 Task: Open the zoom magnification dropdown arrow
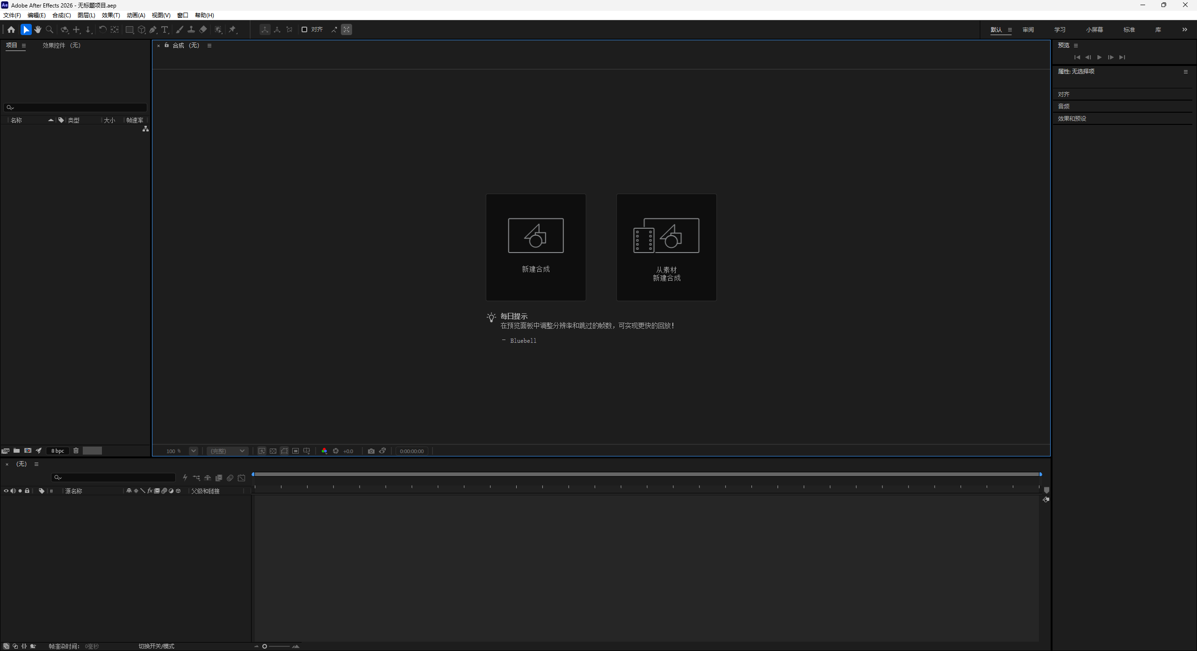[193, 451]
